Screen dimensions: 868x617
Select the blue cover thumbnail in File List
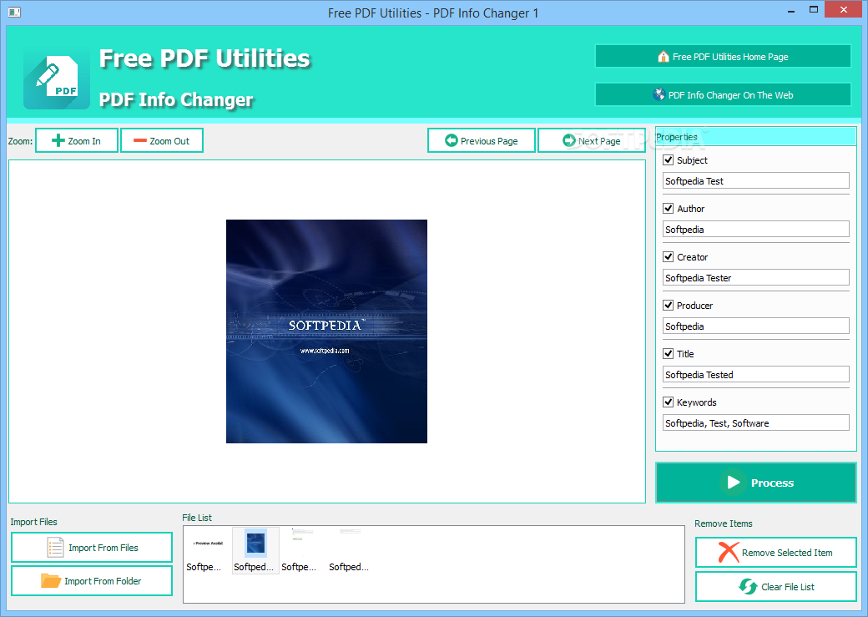255,550
